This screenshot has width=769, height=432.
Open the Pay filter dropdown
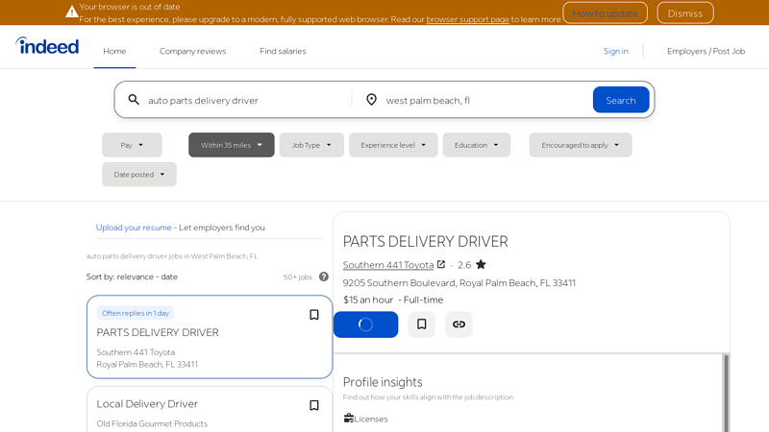coord(132,145)
